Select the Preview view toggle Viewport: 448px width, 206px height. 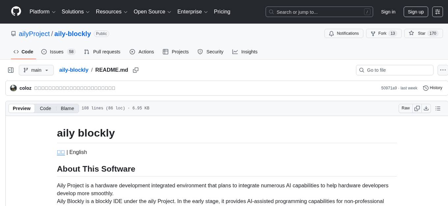[22, 108]
